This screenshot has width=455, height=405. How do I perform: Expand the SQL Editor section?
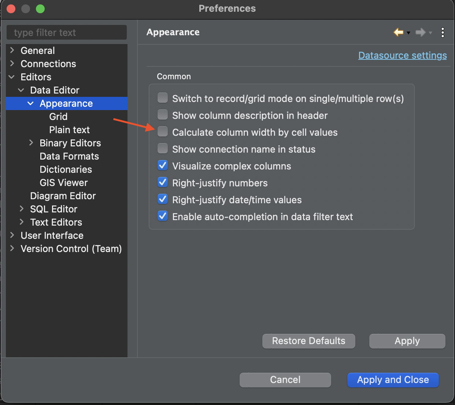[x=21, y=209]
